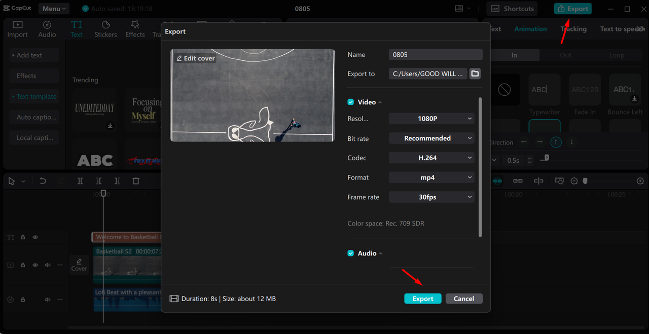Hide the text track with eye icon
Screen dimensions: 649x334
tap(35, 237)
